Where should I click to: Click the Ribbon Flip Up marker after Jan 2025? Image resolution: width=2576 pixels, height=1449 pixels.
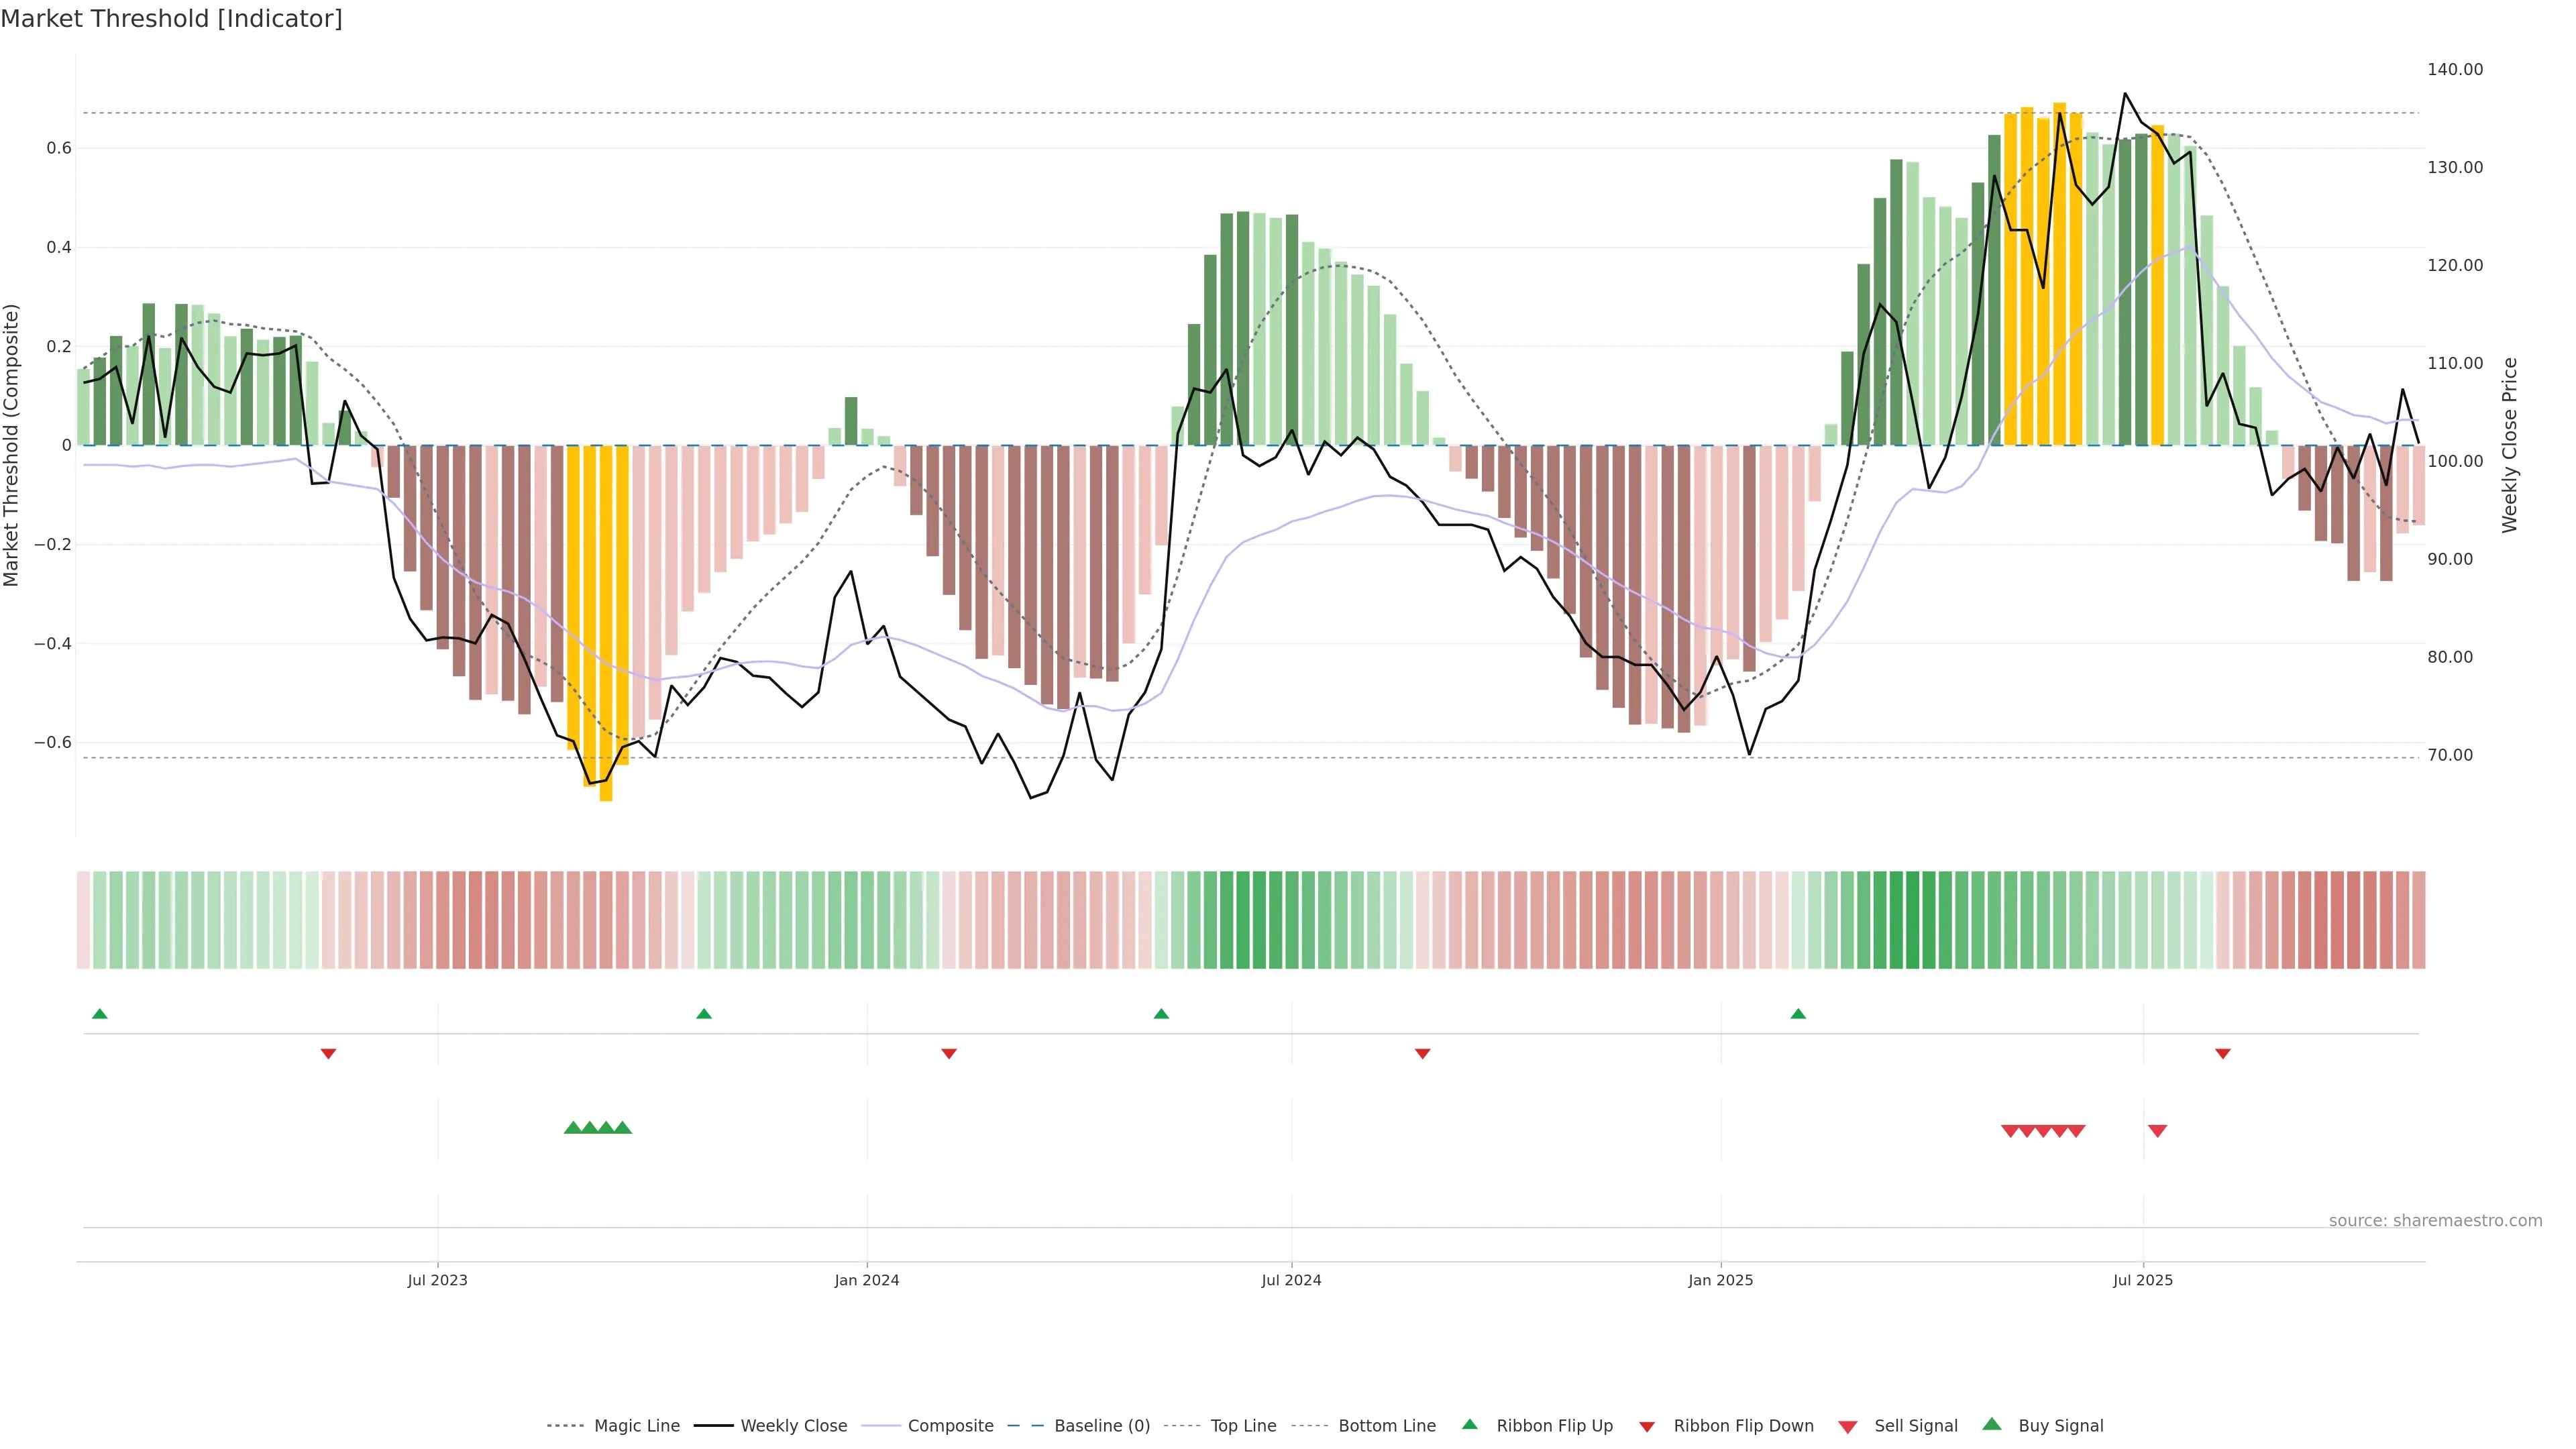coord(1798,1014)
